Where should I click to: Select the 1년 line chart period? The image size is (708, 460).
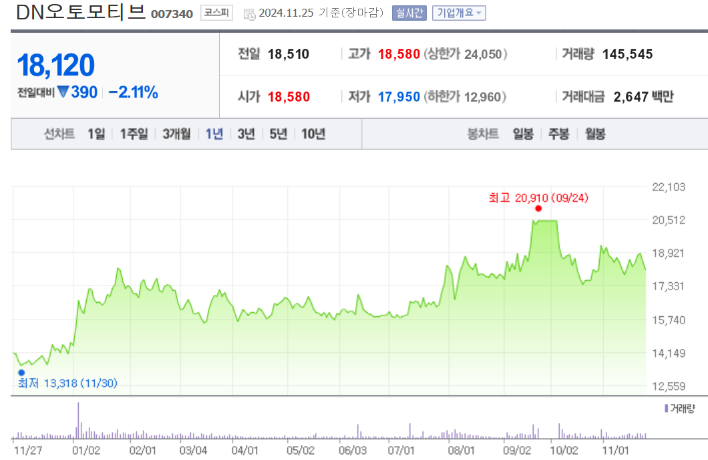coord(214,134)
